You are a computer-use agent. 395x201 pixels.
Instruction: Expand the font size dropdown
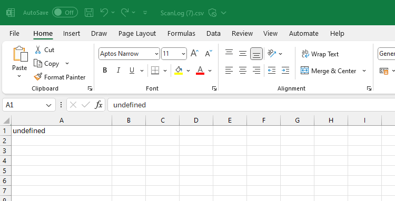[183, 54]
